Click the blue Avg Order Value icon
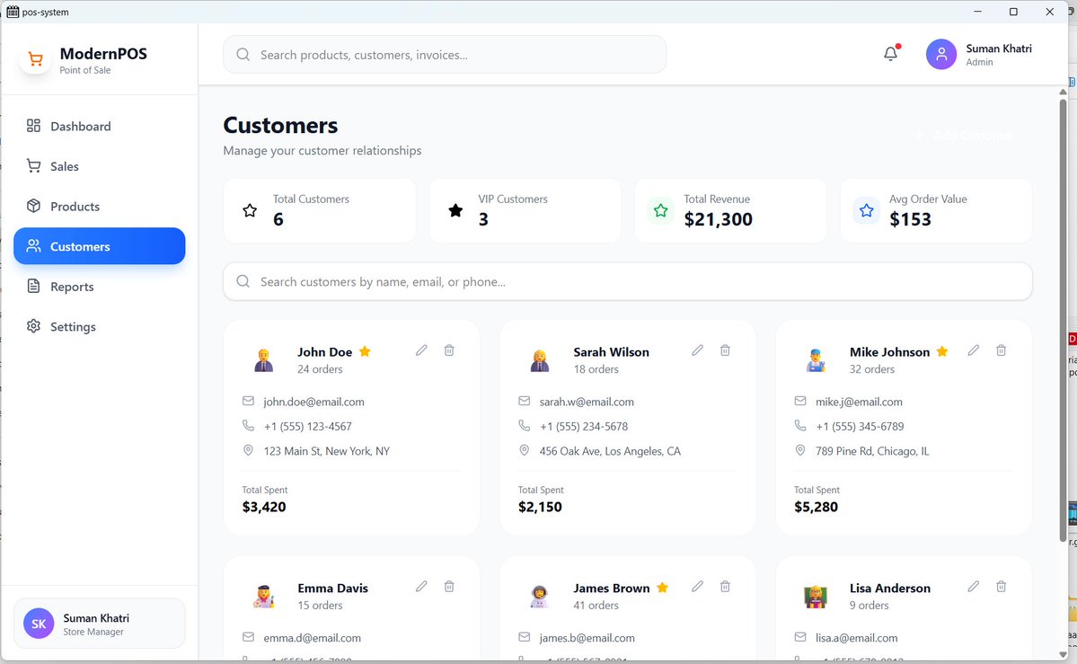1077x664 pixels. point(866,210)
